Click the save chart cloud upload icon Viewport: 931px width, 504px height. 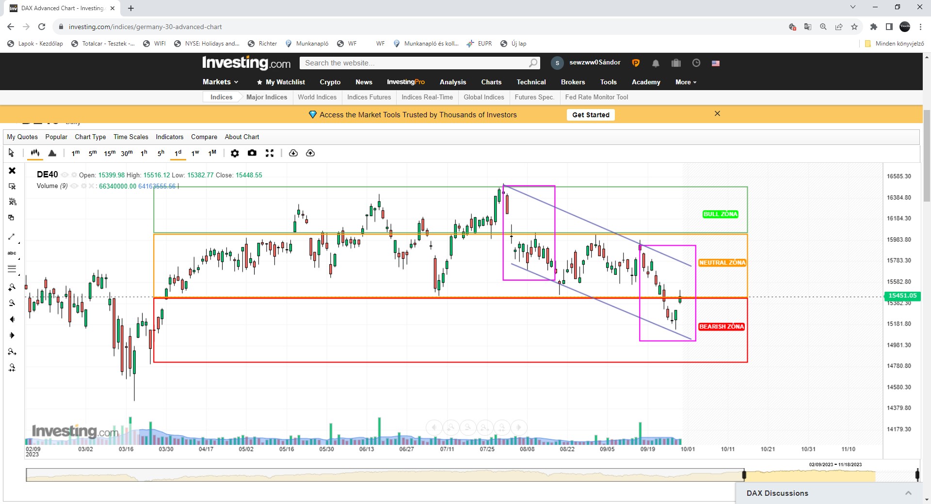[310, 153]
